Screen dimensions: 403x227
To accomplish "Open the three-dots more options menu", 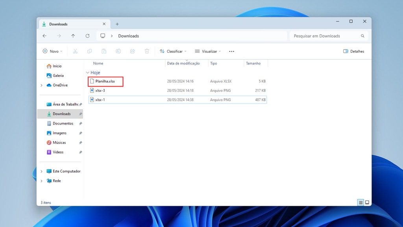I will (x=231, y=52).
